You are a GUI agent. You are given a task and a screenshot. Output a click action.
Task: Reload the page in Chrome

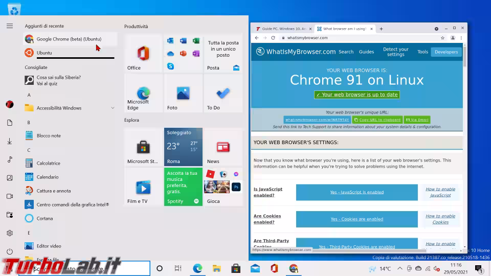point(273,38)
